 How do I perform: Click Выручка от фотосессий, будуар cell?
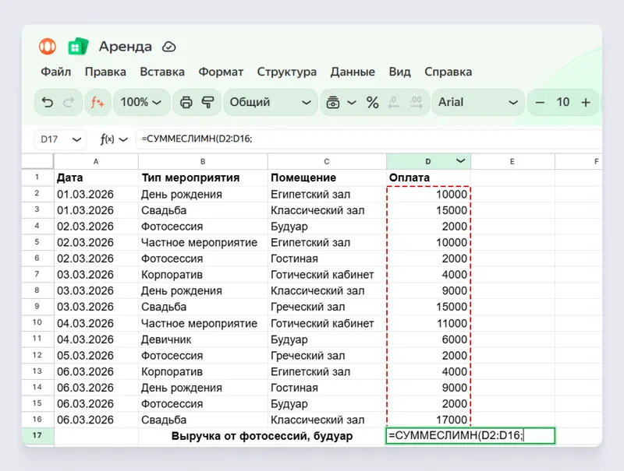262,436
